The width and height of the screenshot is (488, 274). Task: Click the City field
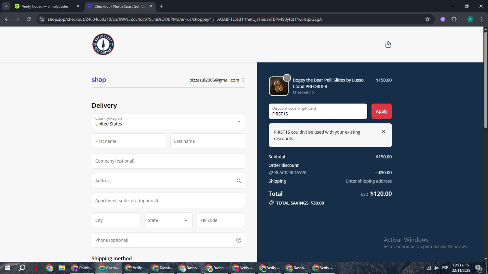click(116, 220)
